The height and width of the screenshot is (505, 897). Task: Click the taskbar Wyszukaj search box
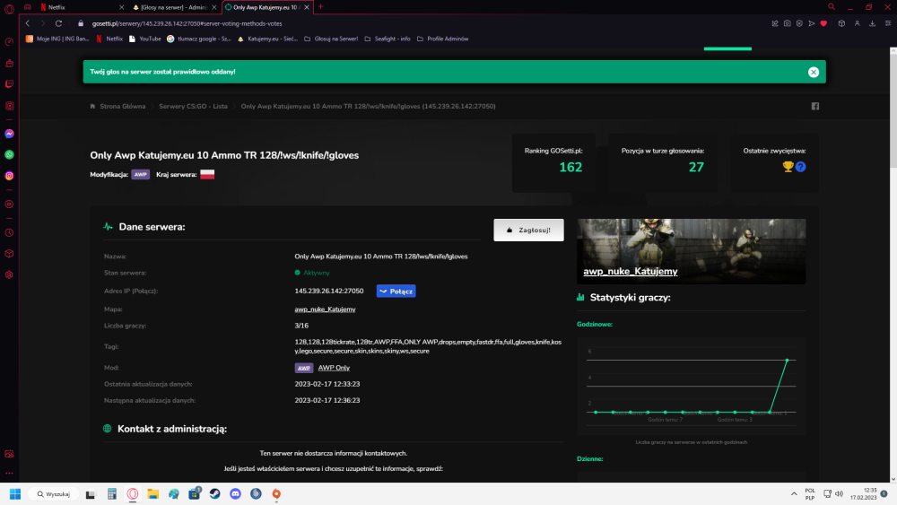54,494
